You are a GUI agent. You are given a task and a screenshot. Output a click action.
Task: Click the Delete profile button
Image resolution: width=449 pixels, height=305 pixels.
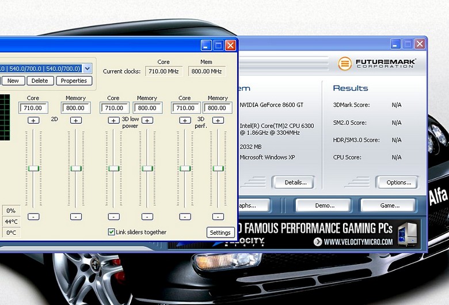[40, 81]
